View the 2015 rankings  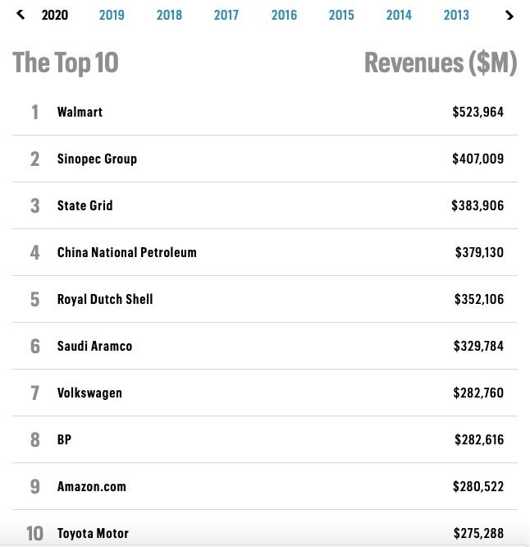pyautogui.click(x=341, y=15)
